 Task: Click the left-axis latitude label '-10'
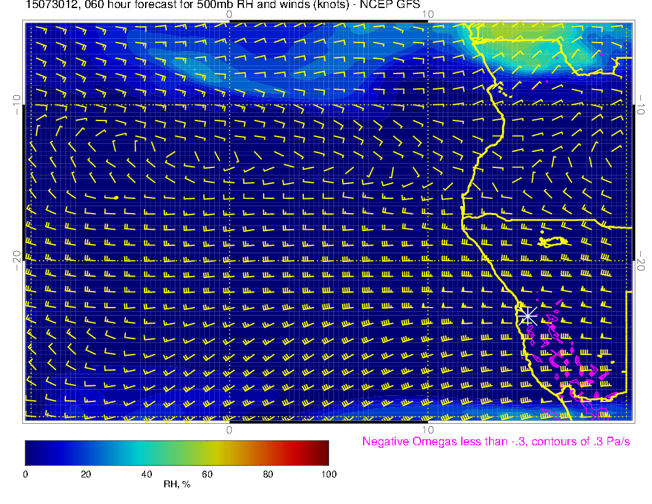[16, 104]
